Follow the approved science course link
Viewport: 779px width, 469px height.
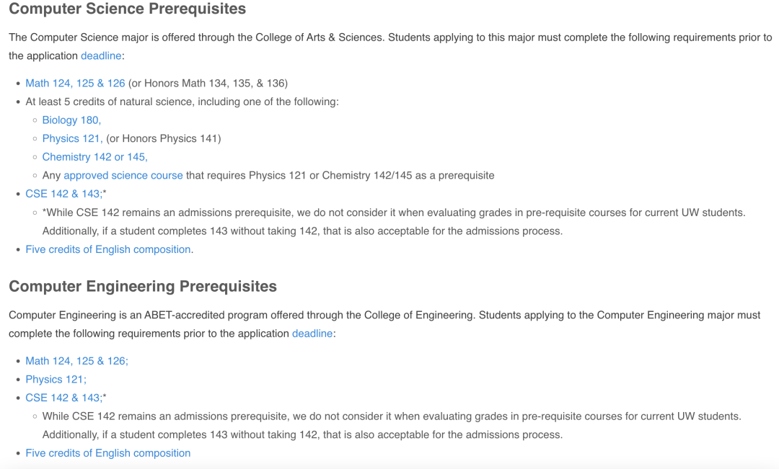tap(123, 175)
